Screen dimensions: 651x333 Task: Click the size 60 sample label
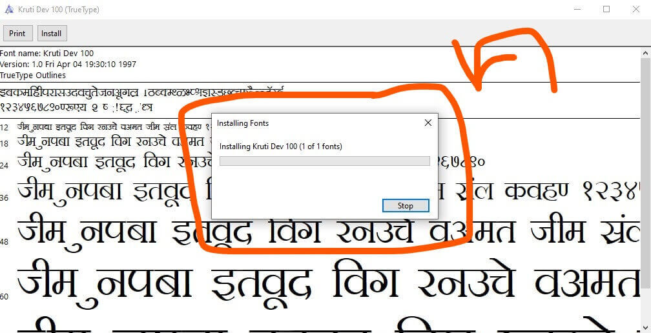point(4,296)
